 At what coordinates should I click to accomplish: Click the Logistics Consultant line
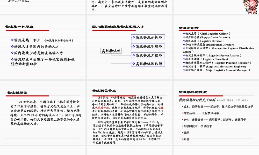point(207,59)
